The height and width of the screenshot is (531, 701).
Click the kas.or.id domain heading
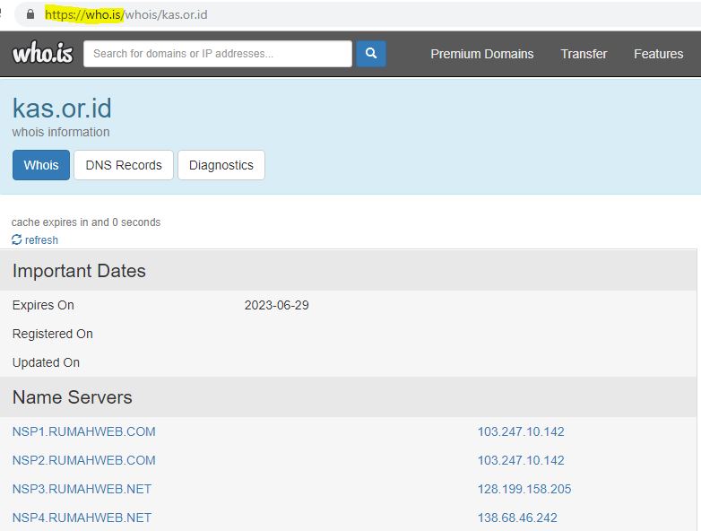(x=62, y=109)
